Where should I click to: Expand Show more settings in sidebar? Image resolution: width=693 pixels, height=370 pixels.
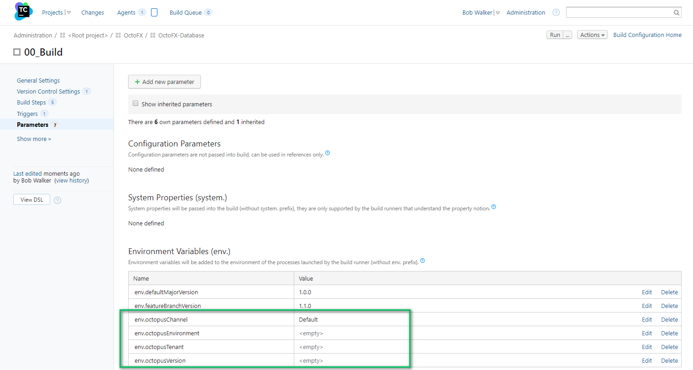click(x=34, y=139)
